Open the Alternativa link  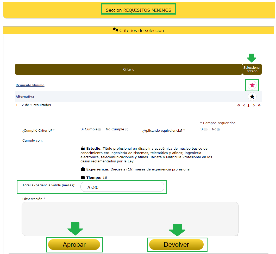click(25, 97)
